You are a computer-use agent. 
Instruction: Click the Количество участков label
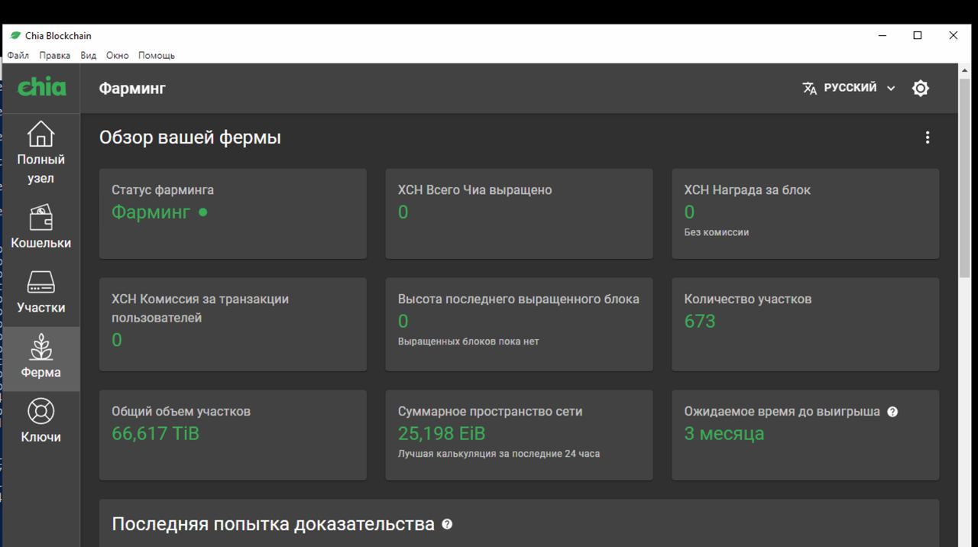(x=748, y=299)
